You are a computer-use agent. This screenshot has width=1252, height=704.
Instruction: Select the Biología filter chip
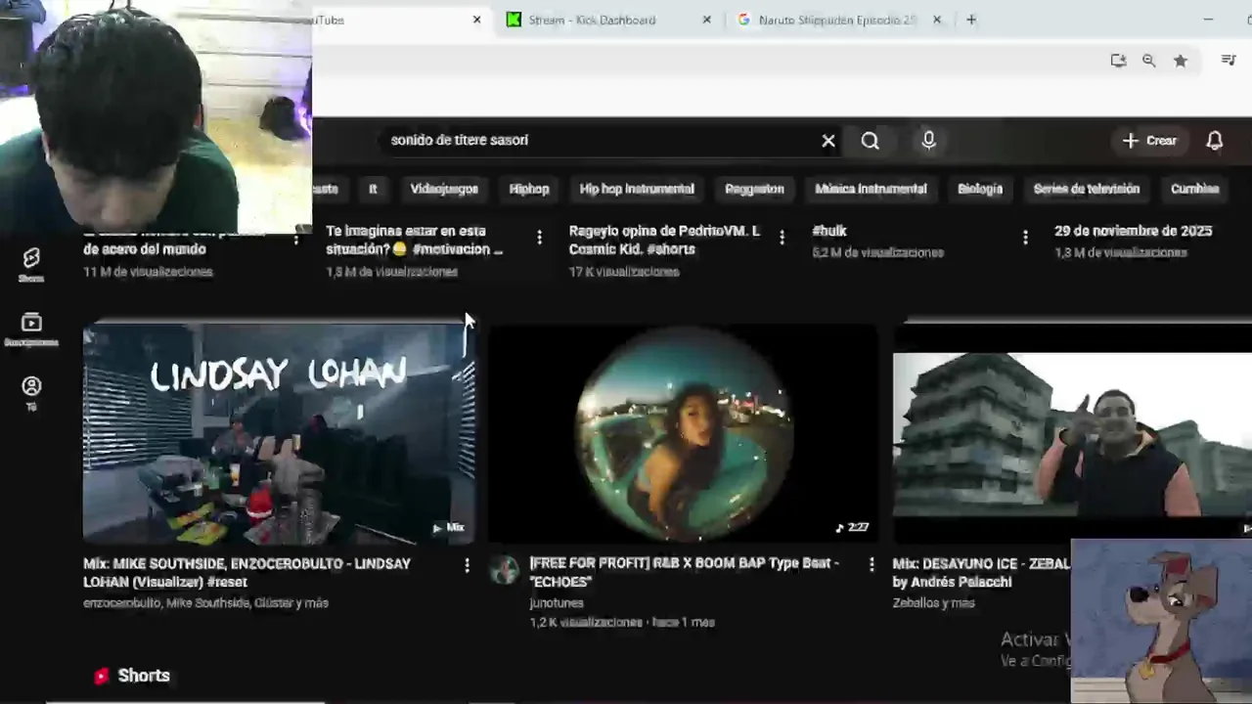click(x=980, y=189)
